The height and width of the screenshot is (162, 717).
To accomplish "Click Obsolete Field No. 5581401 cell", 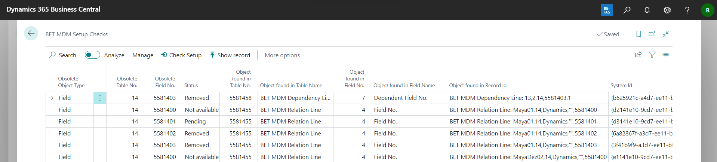I will [163, 122].
